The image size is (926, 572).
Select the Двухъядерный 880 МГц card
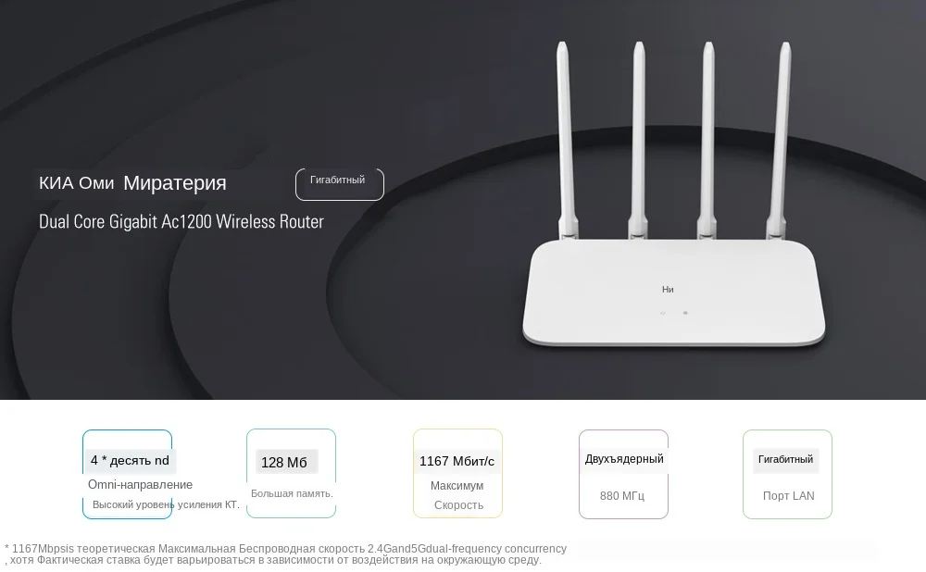coord(623,474)
